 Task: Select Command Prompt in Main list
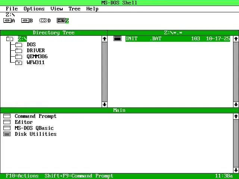pyautogui.click(x=35, y=116)
